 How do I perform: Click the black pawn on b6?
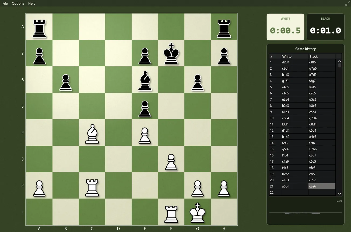click(66, 83)
